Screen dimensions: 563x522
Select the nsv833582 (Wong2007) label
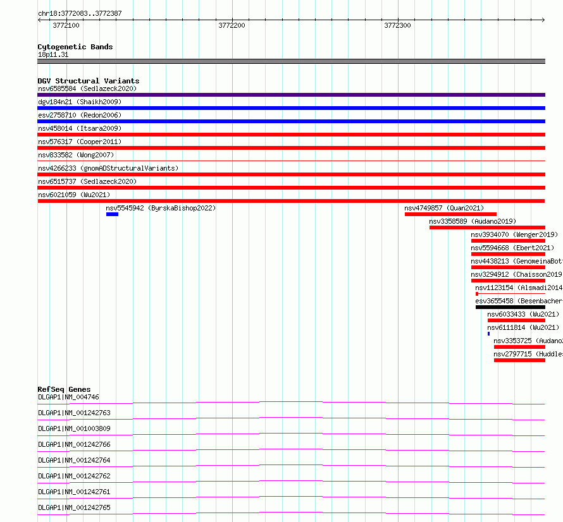click(x=76, y=155)
